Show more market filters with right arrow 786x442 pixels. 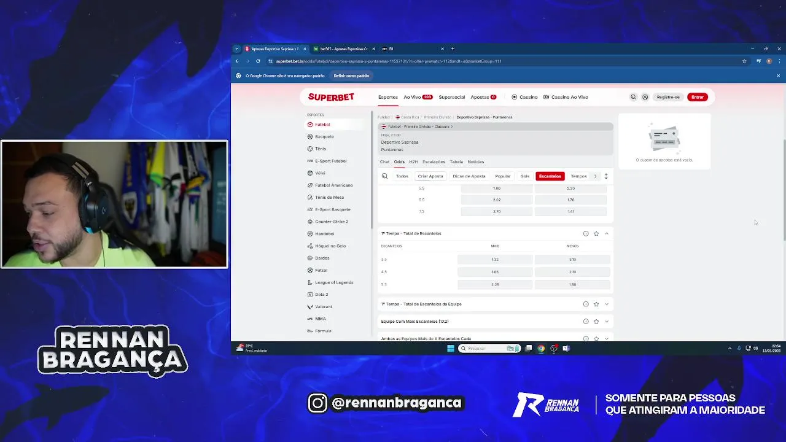pos(595,176)
